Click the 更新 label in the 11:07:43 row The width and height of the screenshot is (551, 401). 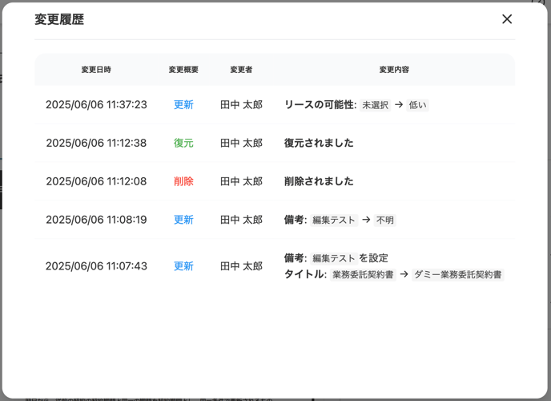183,266
